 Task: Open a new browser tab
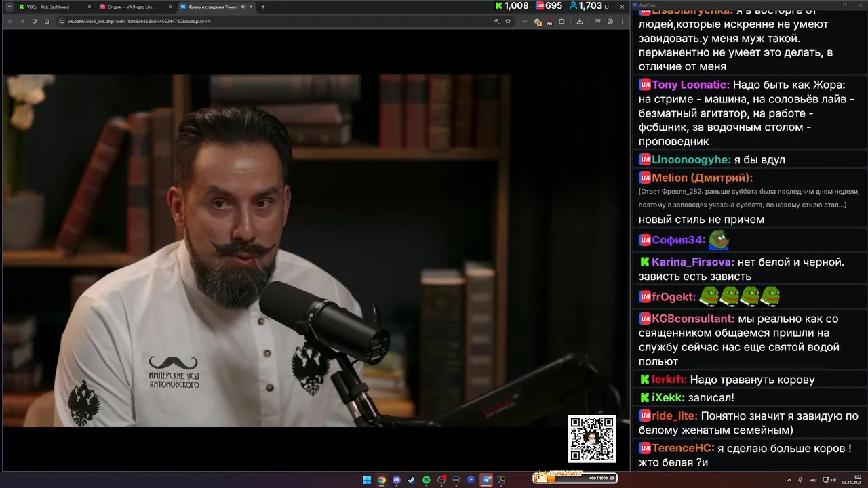[263, 7]
